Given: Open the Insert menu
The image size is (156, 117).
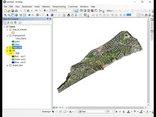Looking at the screenshot, I should click(37, 6).
